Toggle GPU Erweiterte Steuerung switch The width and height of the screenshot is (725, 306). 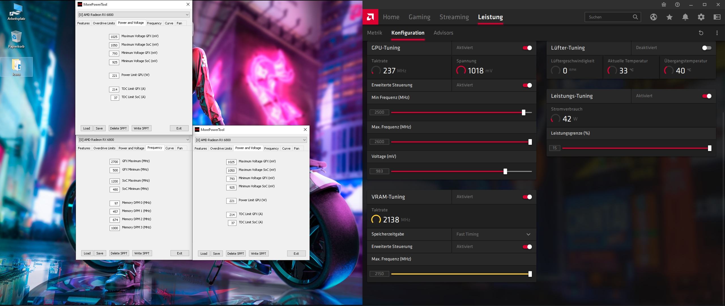tap(527, 85)
